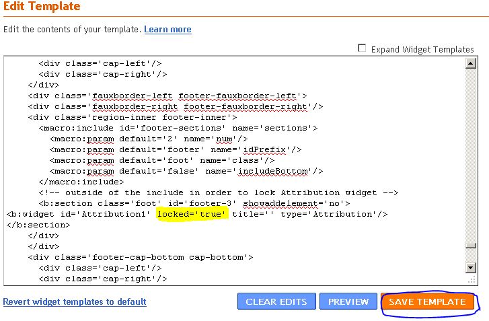Viewport: 489px width, 321px height.
Task: Click the closing </b:section> line
Action: point(38,225)
